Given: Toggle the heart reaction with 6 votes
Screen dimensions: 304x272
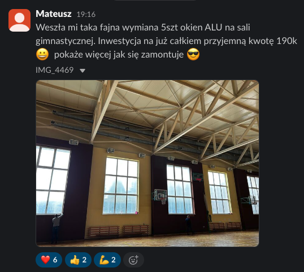Looking at the screenshot, I should (49, 260).
